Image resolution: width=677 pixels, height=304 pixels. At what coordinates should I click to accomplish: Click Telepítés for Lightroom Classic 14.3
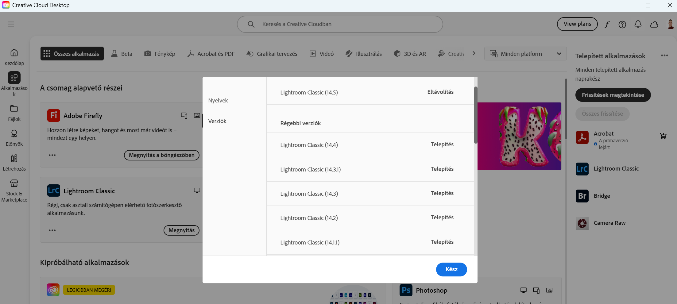pos(442,193)
